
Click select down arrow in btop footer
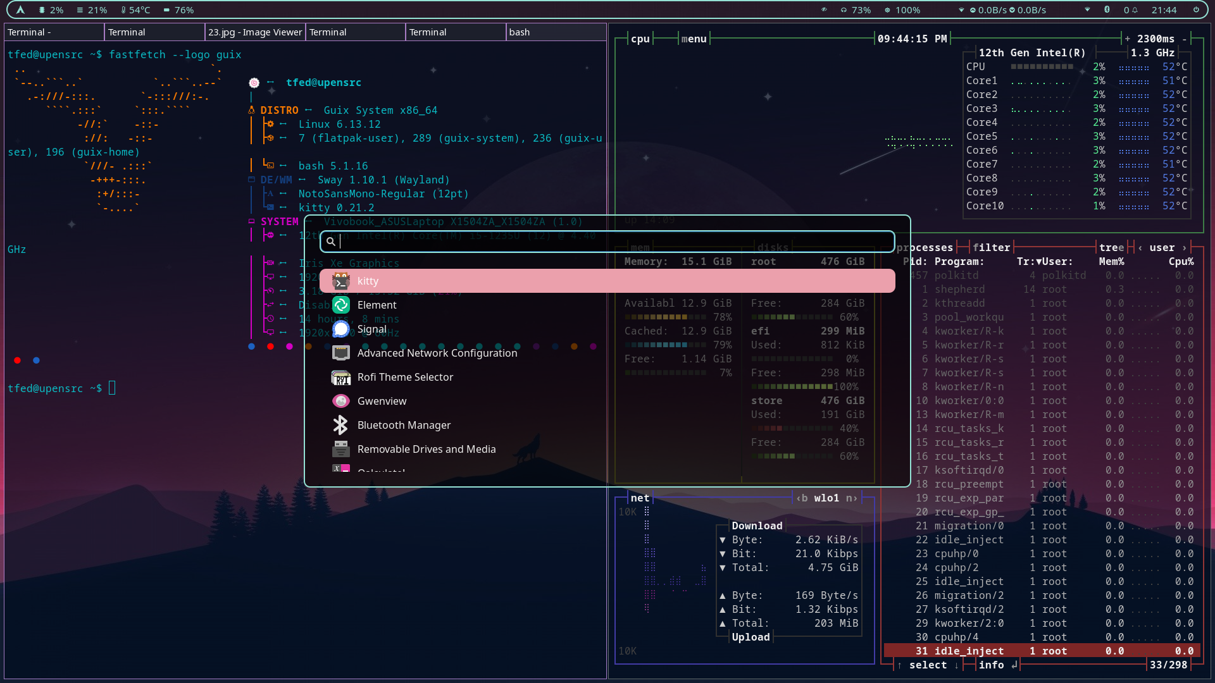pos(956,665)
